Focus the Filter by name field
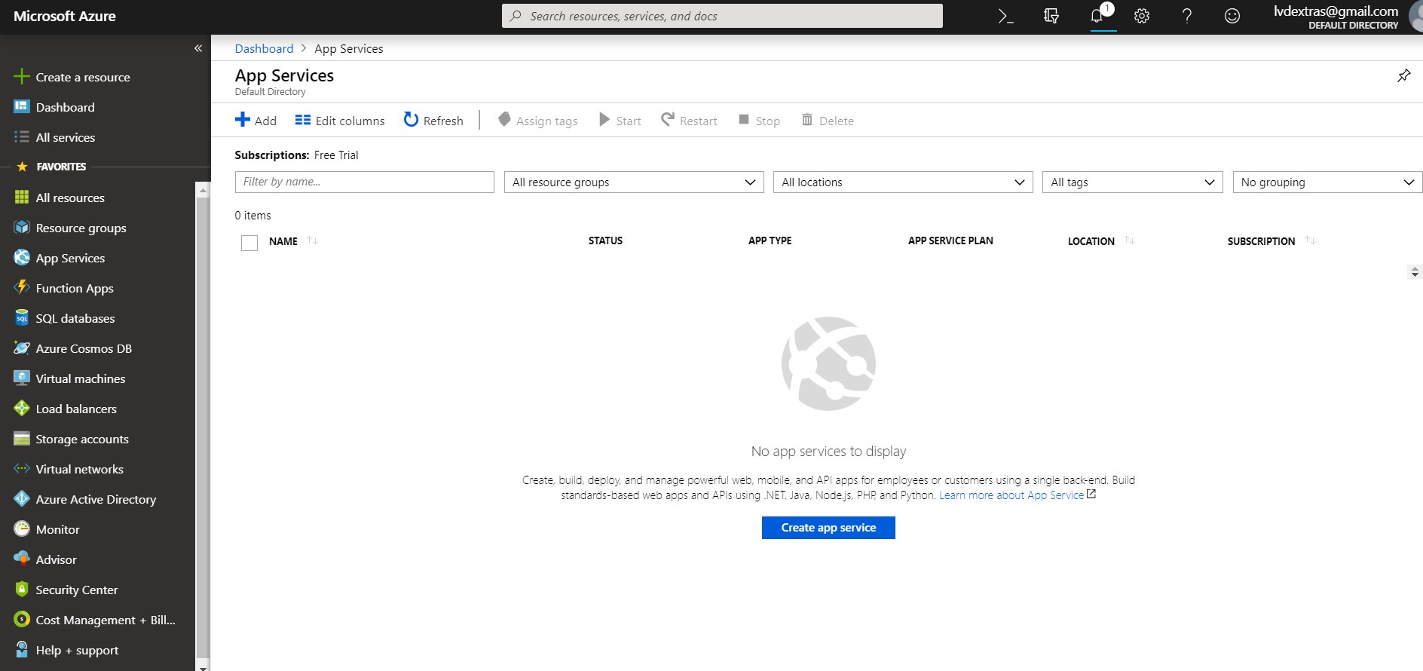Viewport: 1423px width, 671px height. click(364, 182)
